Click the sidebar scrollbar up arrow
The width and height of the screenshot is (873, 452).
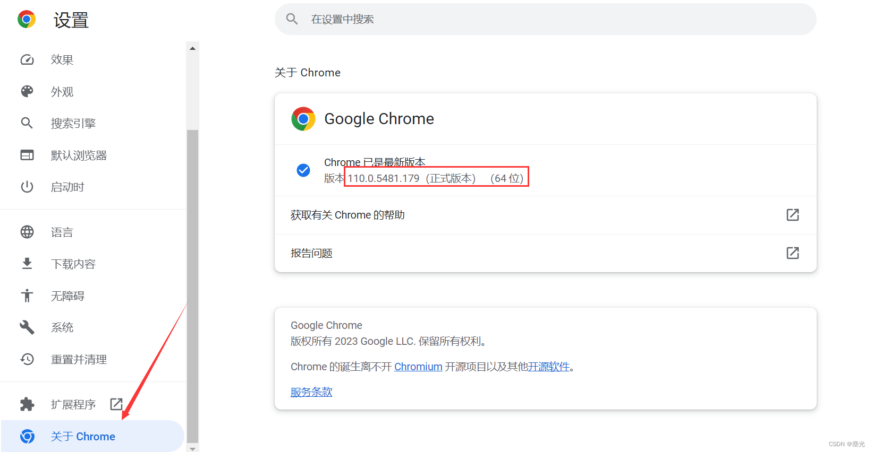coord(193,48)
